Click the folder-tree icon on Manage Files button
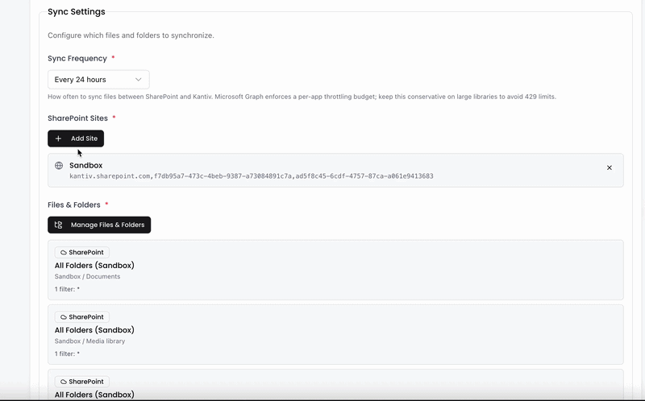This screenshot has width=645, height=401. (58, 225)
